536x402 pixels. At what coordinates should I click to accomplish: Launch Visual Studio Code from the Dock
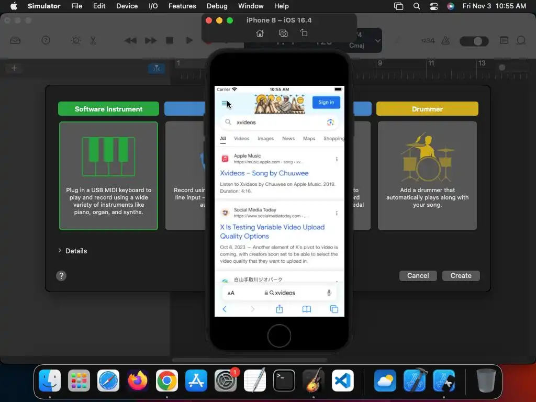(342, 381)
